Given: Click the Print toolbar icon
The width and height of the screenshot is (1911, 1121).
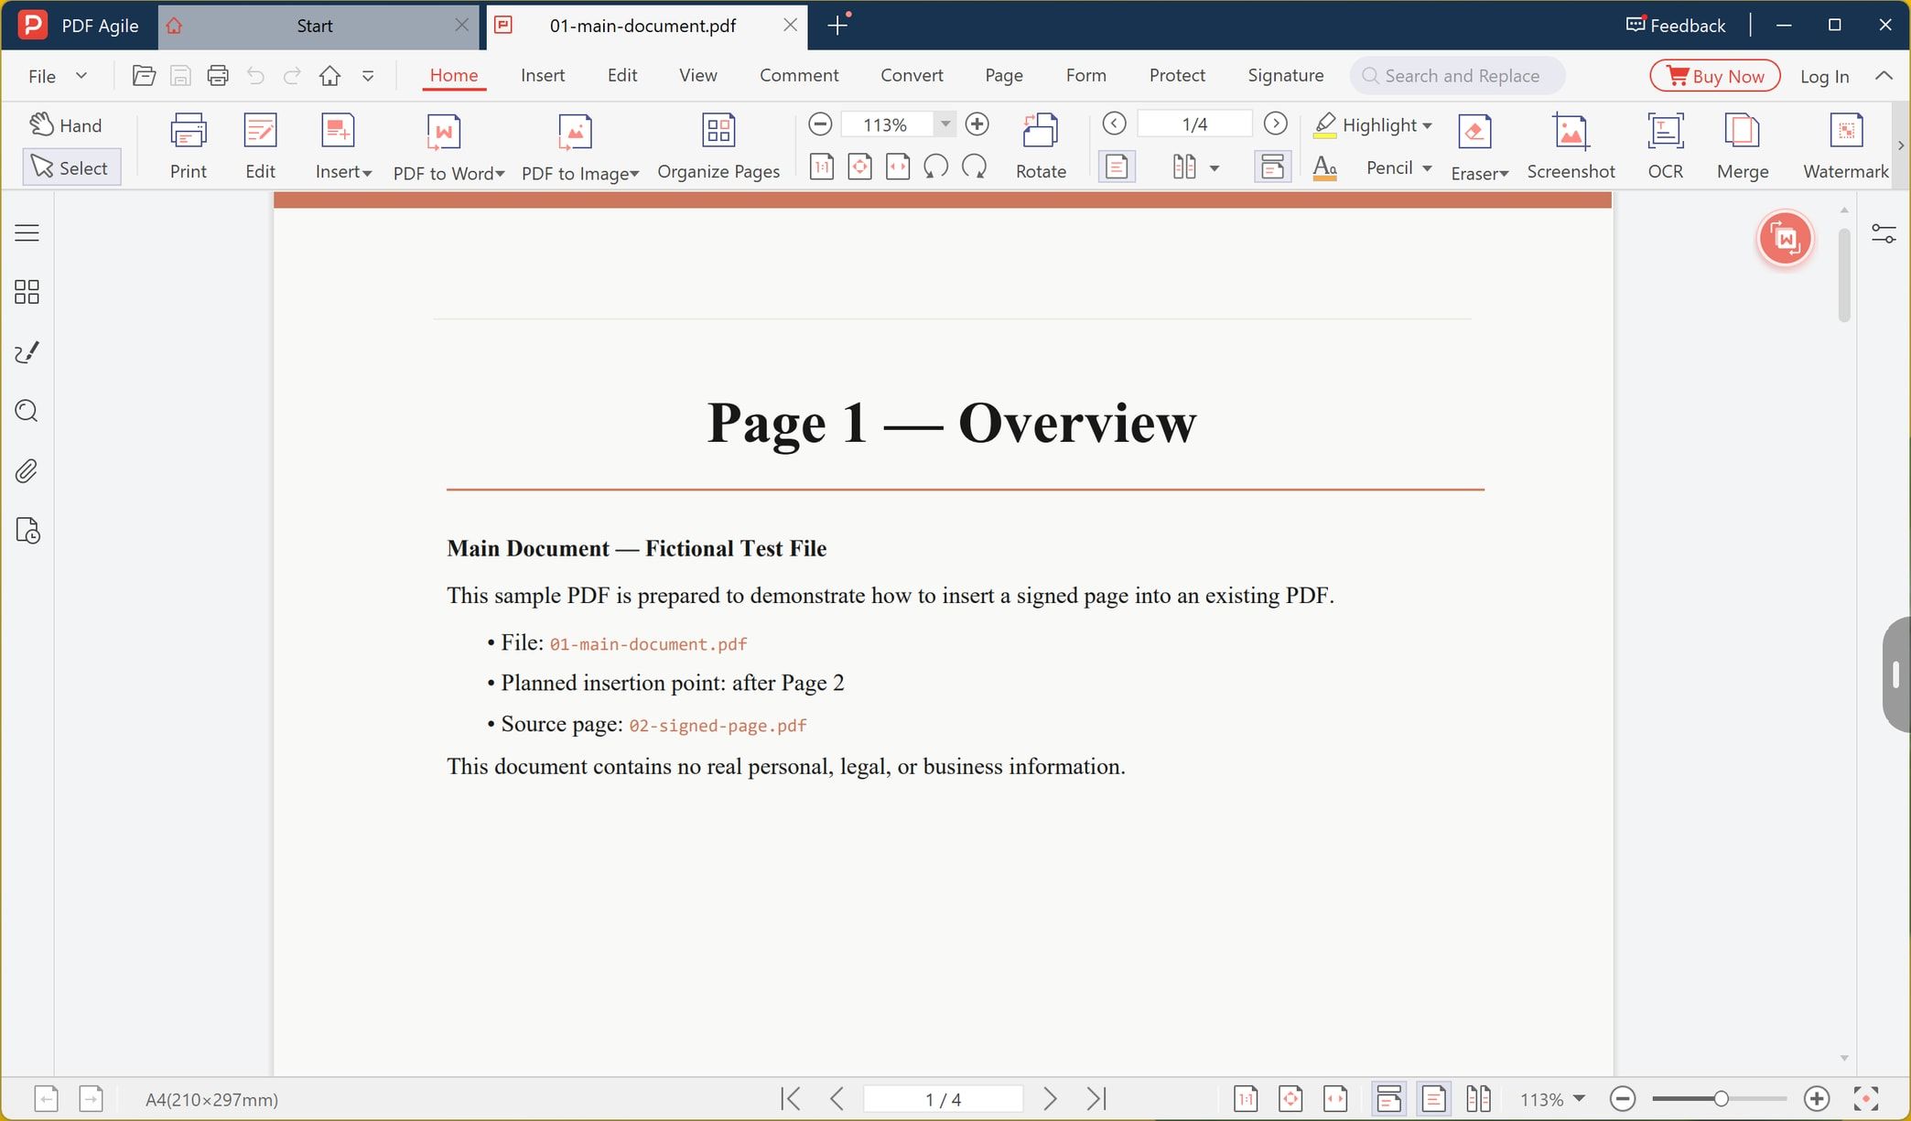Looking at the screenshot, I should pos(188,146).
